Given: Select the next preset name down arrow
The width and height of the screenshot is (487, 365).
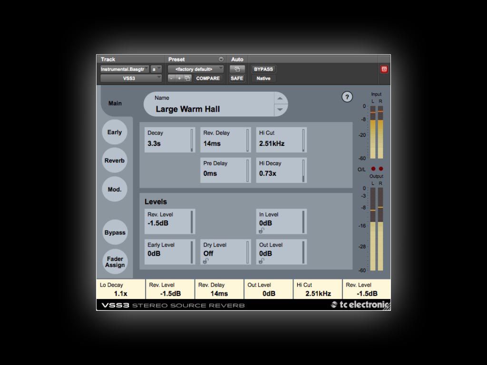Looking at the screenshot, I should pos(280,110).
